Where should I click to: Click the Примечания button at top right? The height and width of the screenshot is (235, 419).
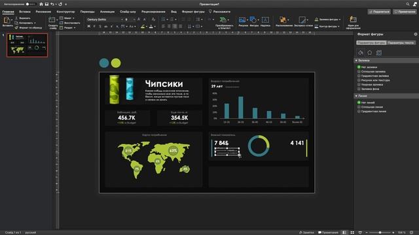pyautogui.click(x=405, y=12)
